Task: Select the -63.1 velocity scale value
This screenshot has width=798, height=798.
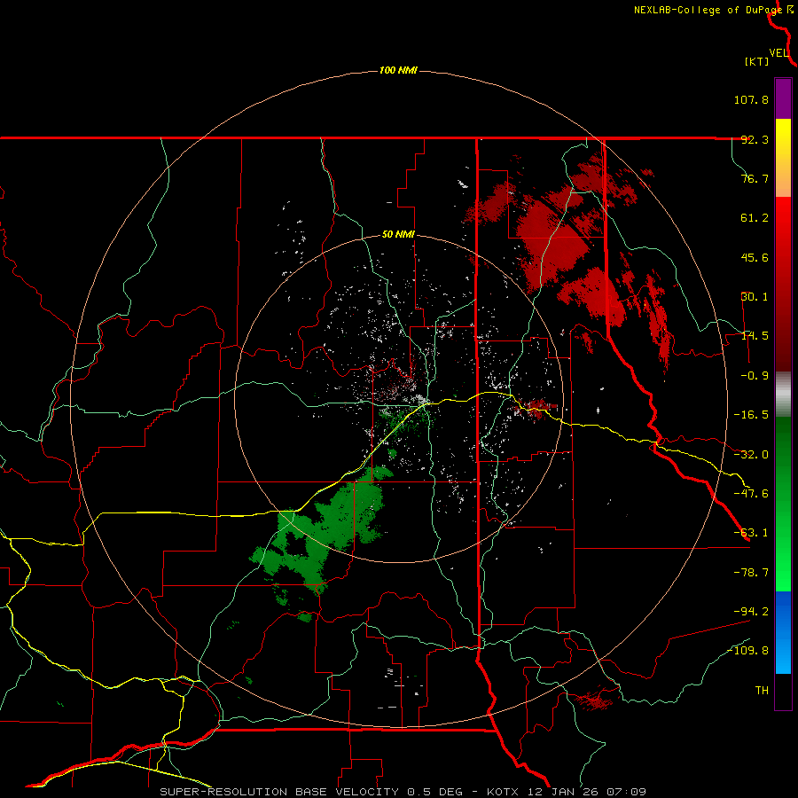Action: tap(751, 533)
